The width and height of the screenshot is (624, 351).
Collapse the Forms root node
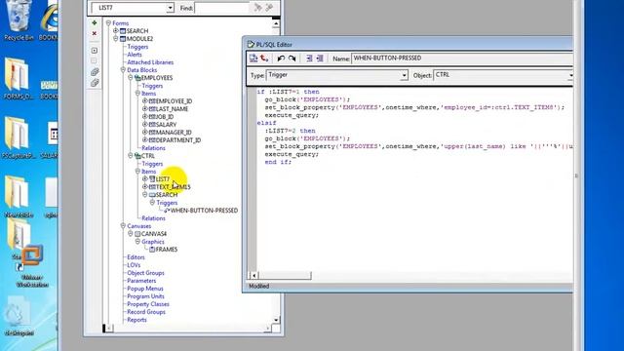pyautogui.click(x=108, y=23)
